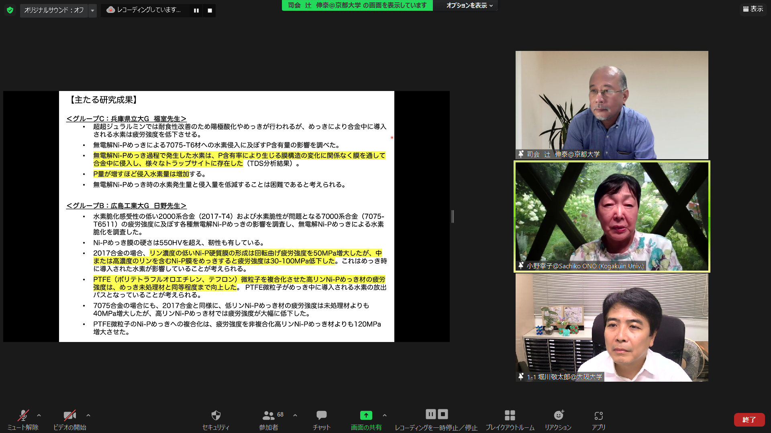Expand audio settings caret beside mute
Viewport: 771px width, 433px height.
(x=39, y=415)
